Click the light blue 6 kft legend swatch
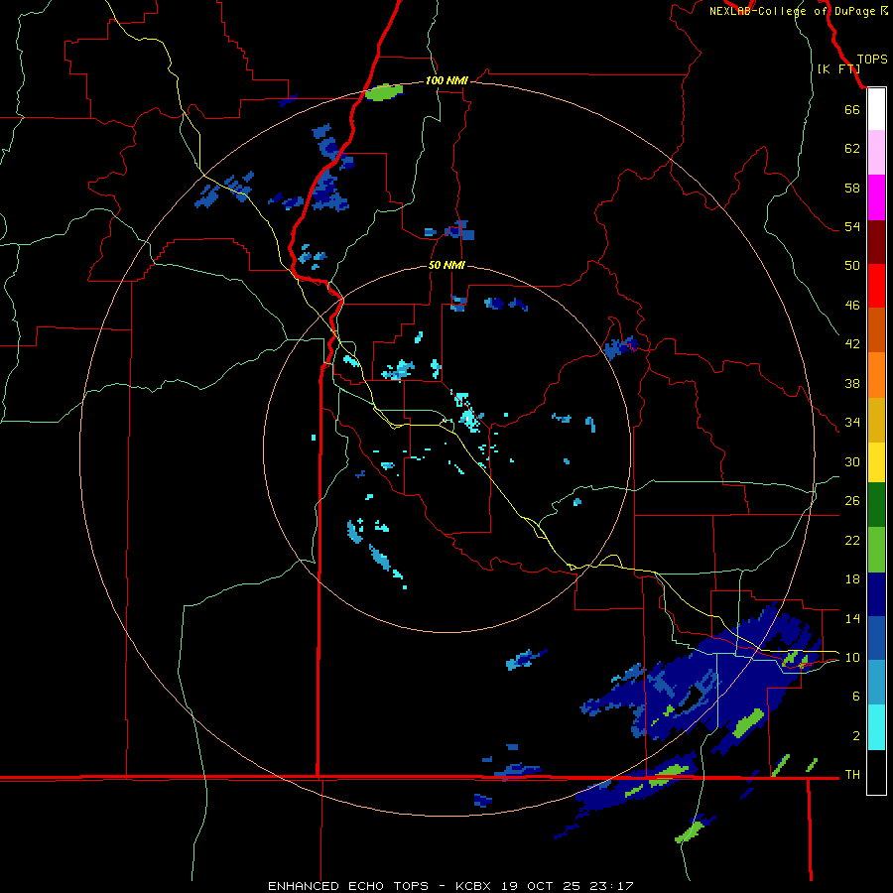This screenshot has width=893, height=893. 876,682
